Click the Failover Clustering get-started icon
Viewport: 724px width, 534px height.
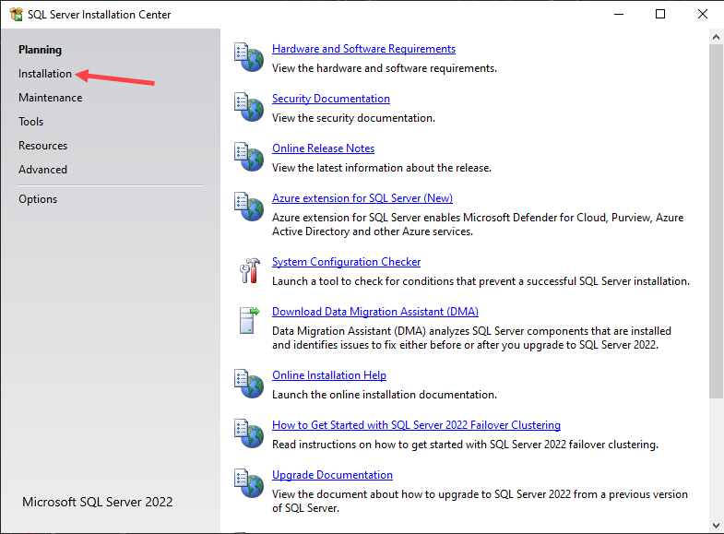pyautogui.click(x=249, y=433)
